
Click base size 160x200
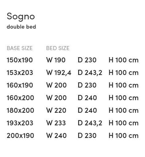pos(20,98)
